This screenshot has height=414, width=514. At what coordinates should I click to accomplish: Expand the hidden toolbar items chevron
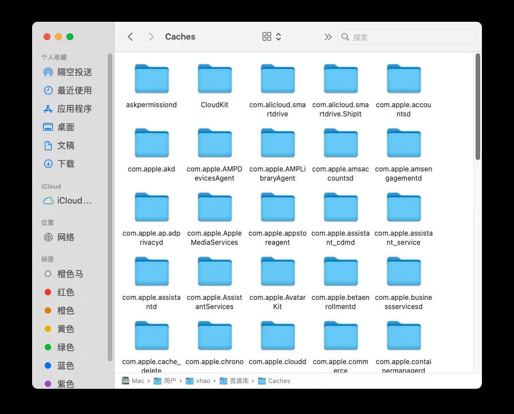(327, 36)
